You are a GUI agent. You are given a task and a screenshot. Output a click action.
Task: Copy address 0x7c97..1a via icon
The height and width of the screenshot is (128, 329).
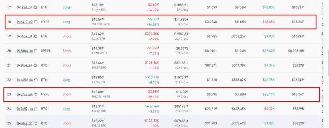pos(36,109)
